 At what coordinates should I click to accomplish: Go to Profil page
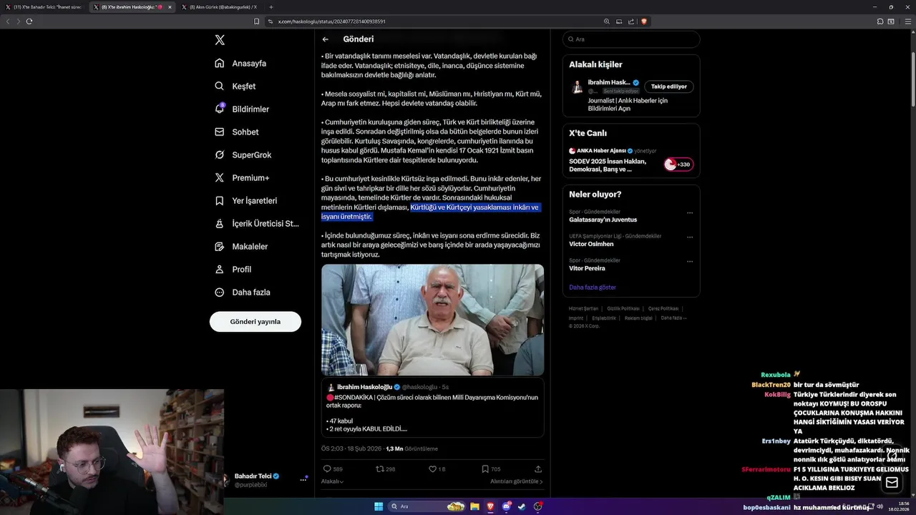[233, 269]
